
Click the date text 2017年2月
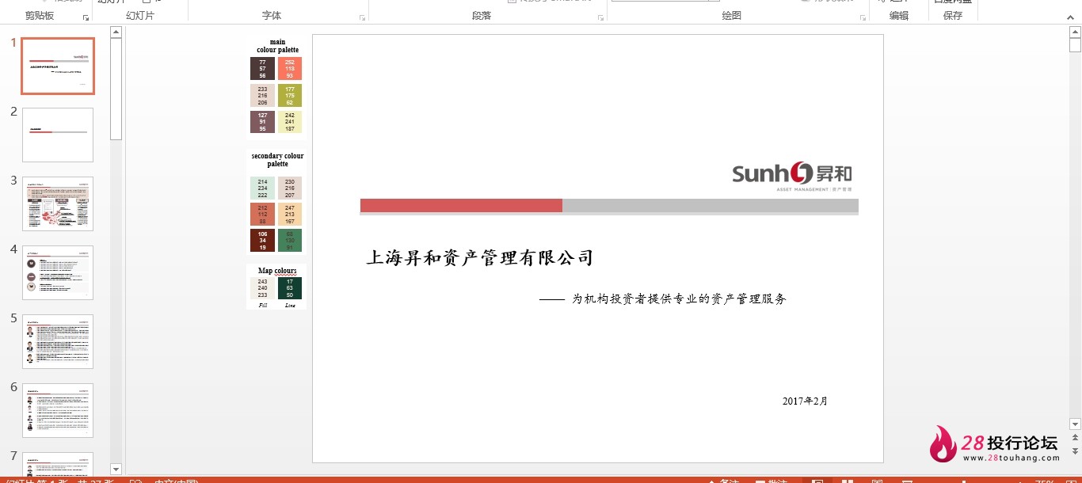(805, 401)
